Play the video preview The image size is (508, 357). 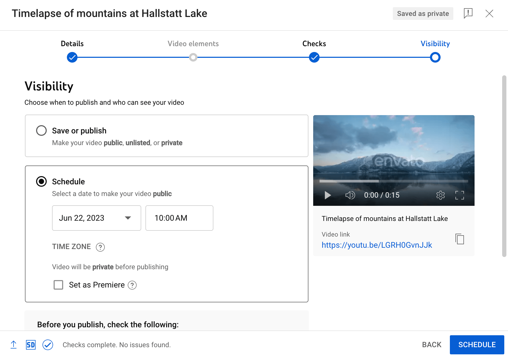point(328,195)
